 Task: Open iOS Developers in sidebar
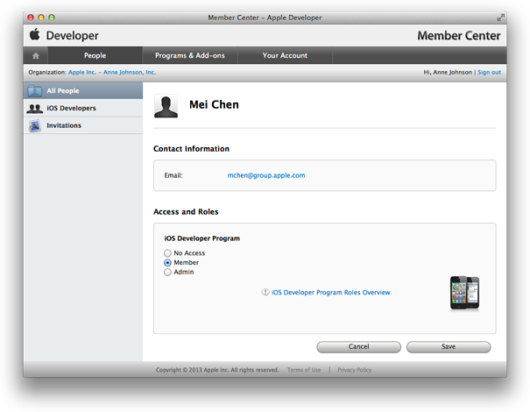tap(83, 108)
